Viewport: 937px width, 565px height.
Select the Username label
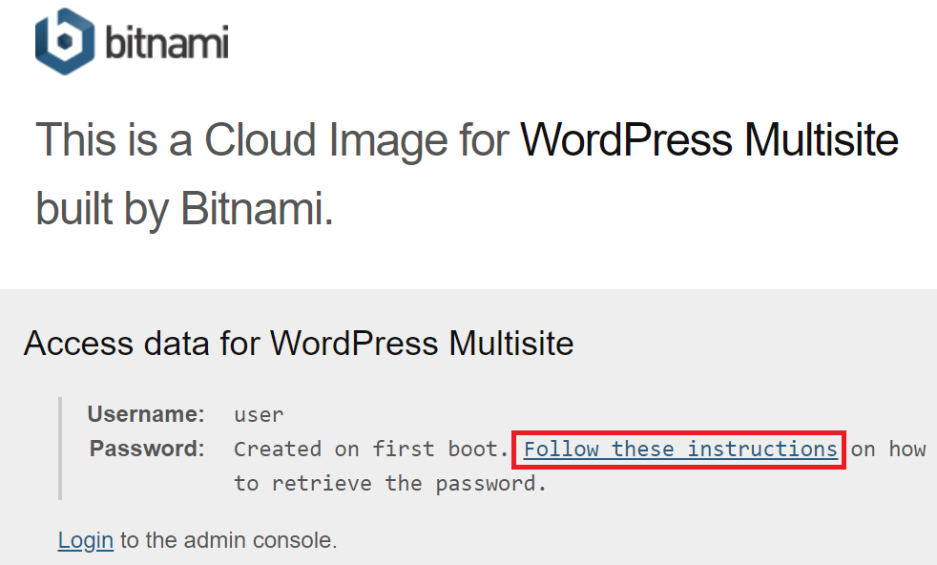[x=146, y=414]
